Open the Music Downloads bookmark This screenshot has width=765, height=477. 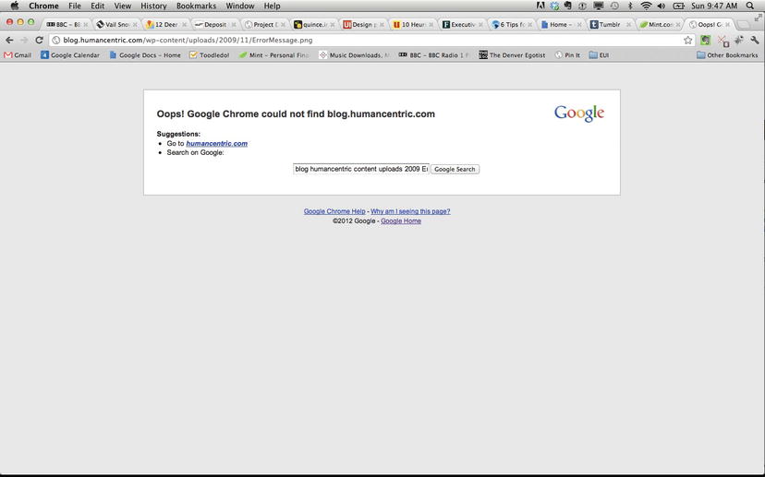(354, 55)
